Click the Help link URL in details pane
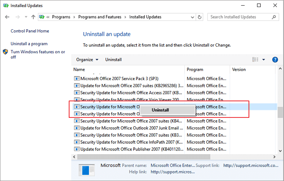The width and height of the screenshot is (284, 181). 173,172
